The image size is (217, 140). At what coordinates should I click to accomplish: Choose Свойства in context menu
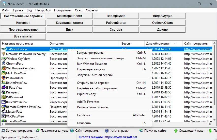pyautogui.click(x=110, y=115)
